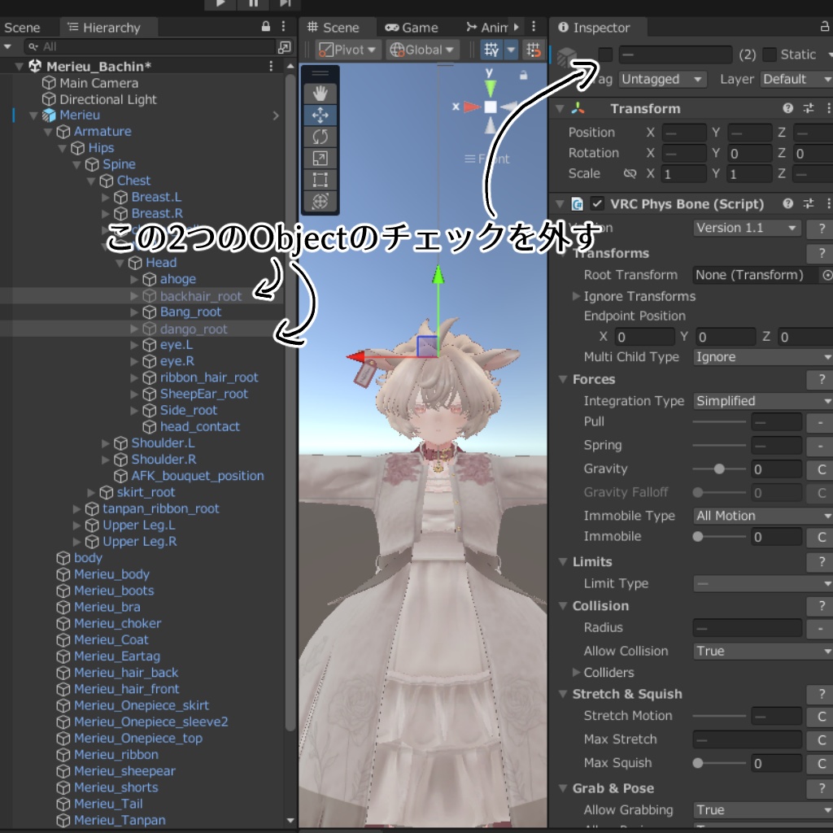Click the Gravity curve C button
This screenshot has width=833, height=833.
pyautogui.click(x=820, y=469)
